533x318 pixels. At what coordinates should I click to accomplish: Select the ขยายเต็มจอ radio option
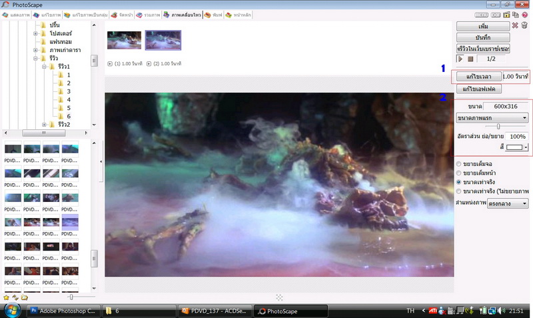(x=458, y=164)
